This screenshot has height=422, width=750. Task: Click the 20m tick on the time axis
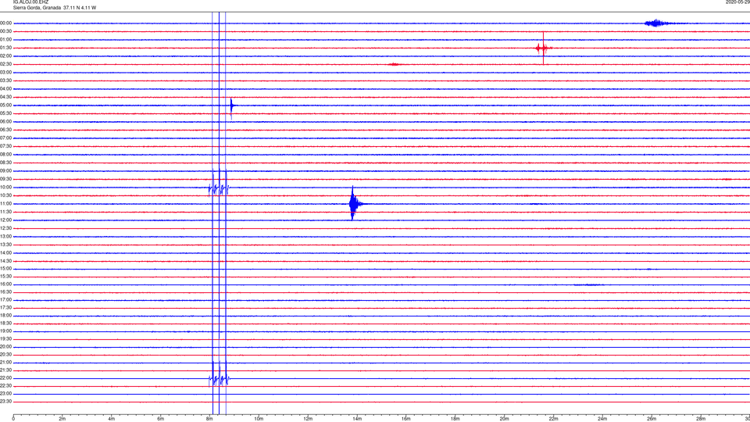pyautogui.click(x=504, y=419)
